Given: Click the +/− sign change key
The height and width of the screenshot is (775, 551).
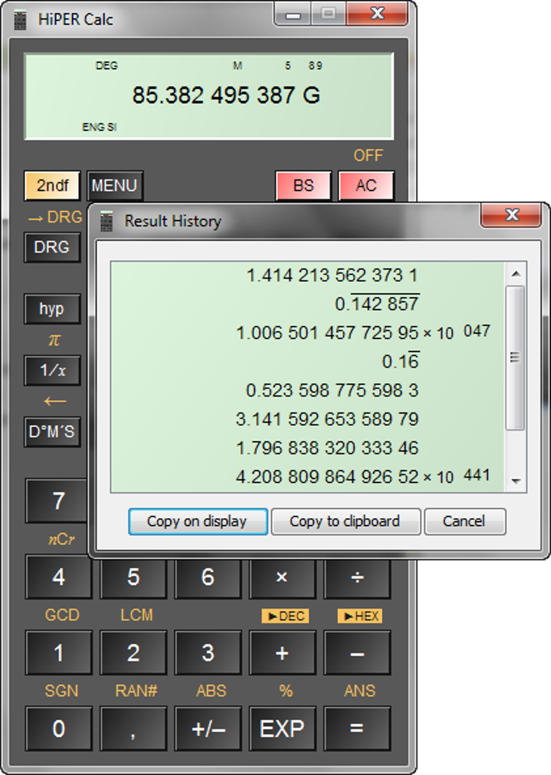Looking at the screenshot, I should [x=208, y=728].
